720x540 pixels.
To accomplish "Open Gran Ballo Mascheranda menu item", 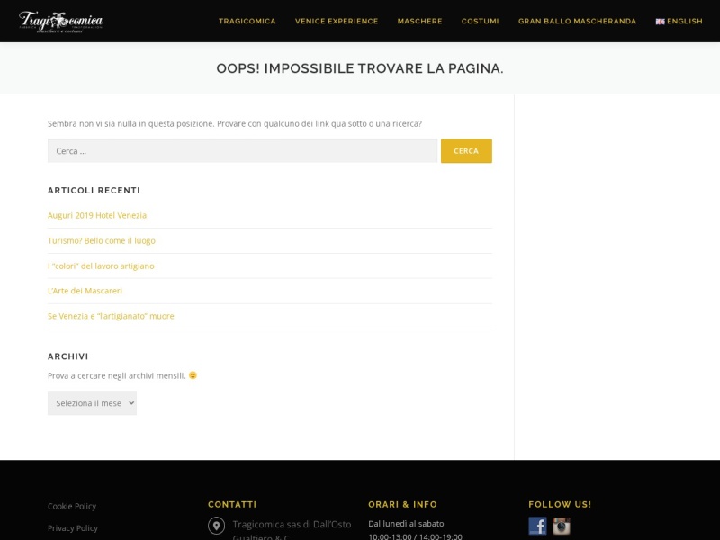I will [x=577, y=21].
